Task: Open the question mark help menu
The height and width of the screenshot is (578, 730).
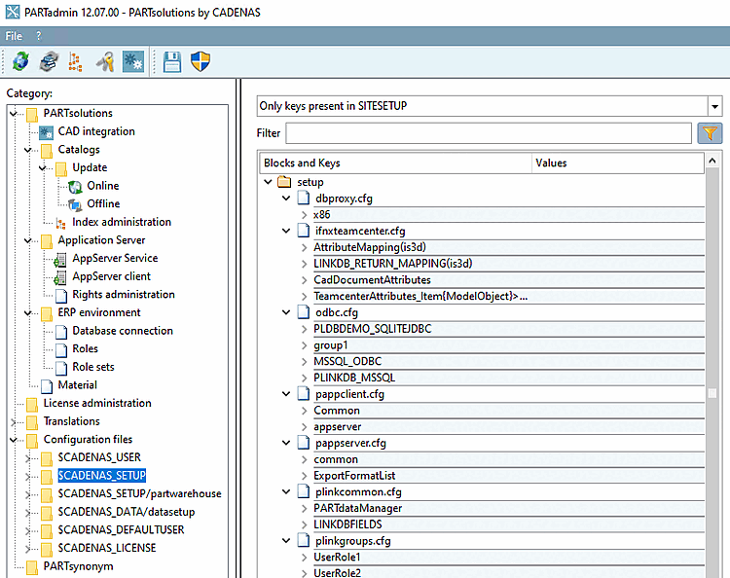Action: coord(39,36)
